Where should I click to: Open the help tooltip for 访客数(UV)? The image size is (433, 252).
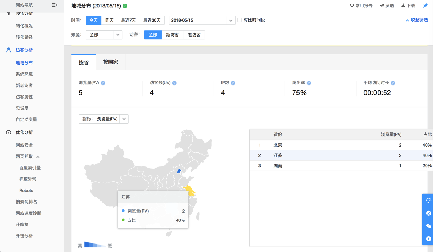pos(174,83)
